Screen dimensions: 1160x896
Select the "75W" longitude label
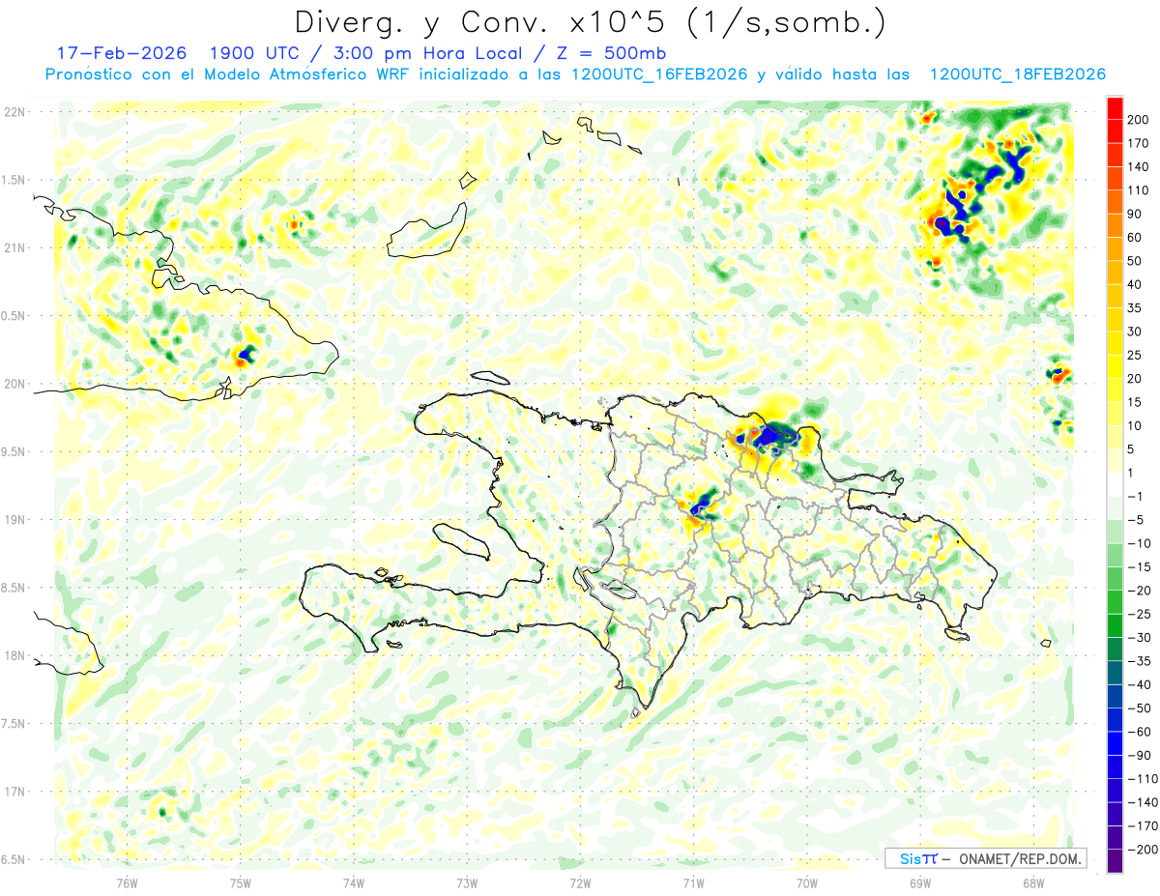tap(241, 882)
